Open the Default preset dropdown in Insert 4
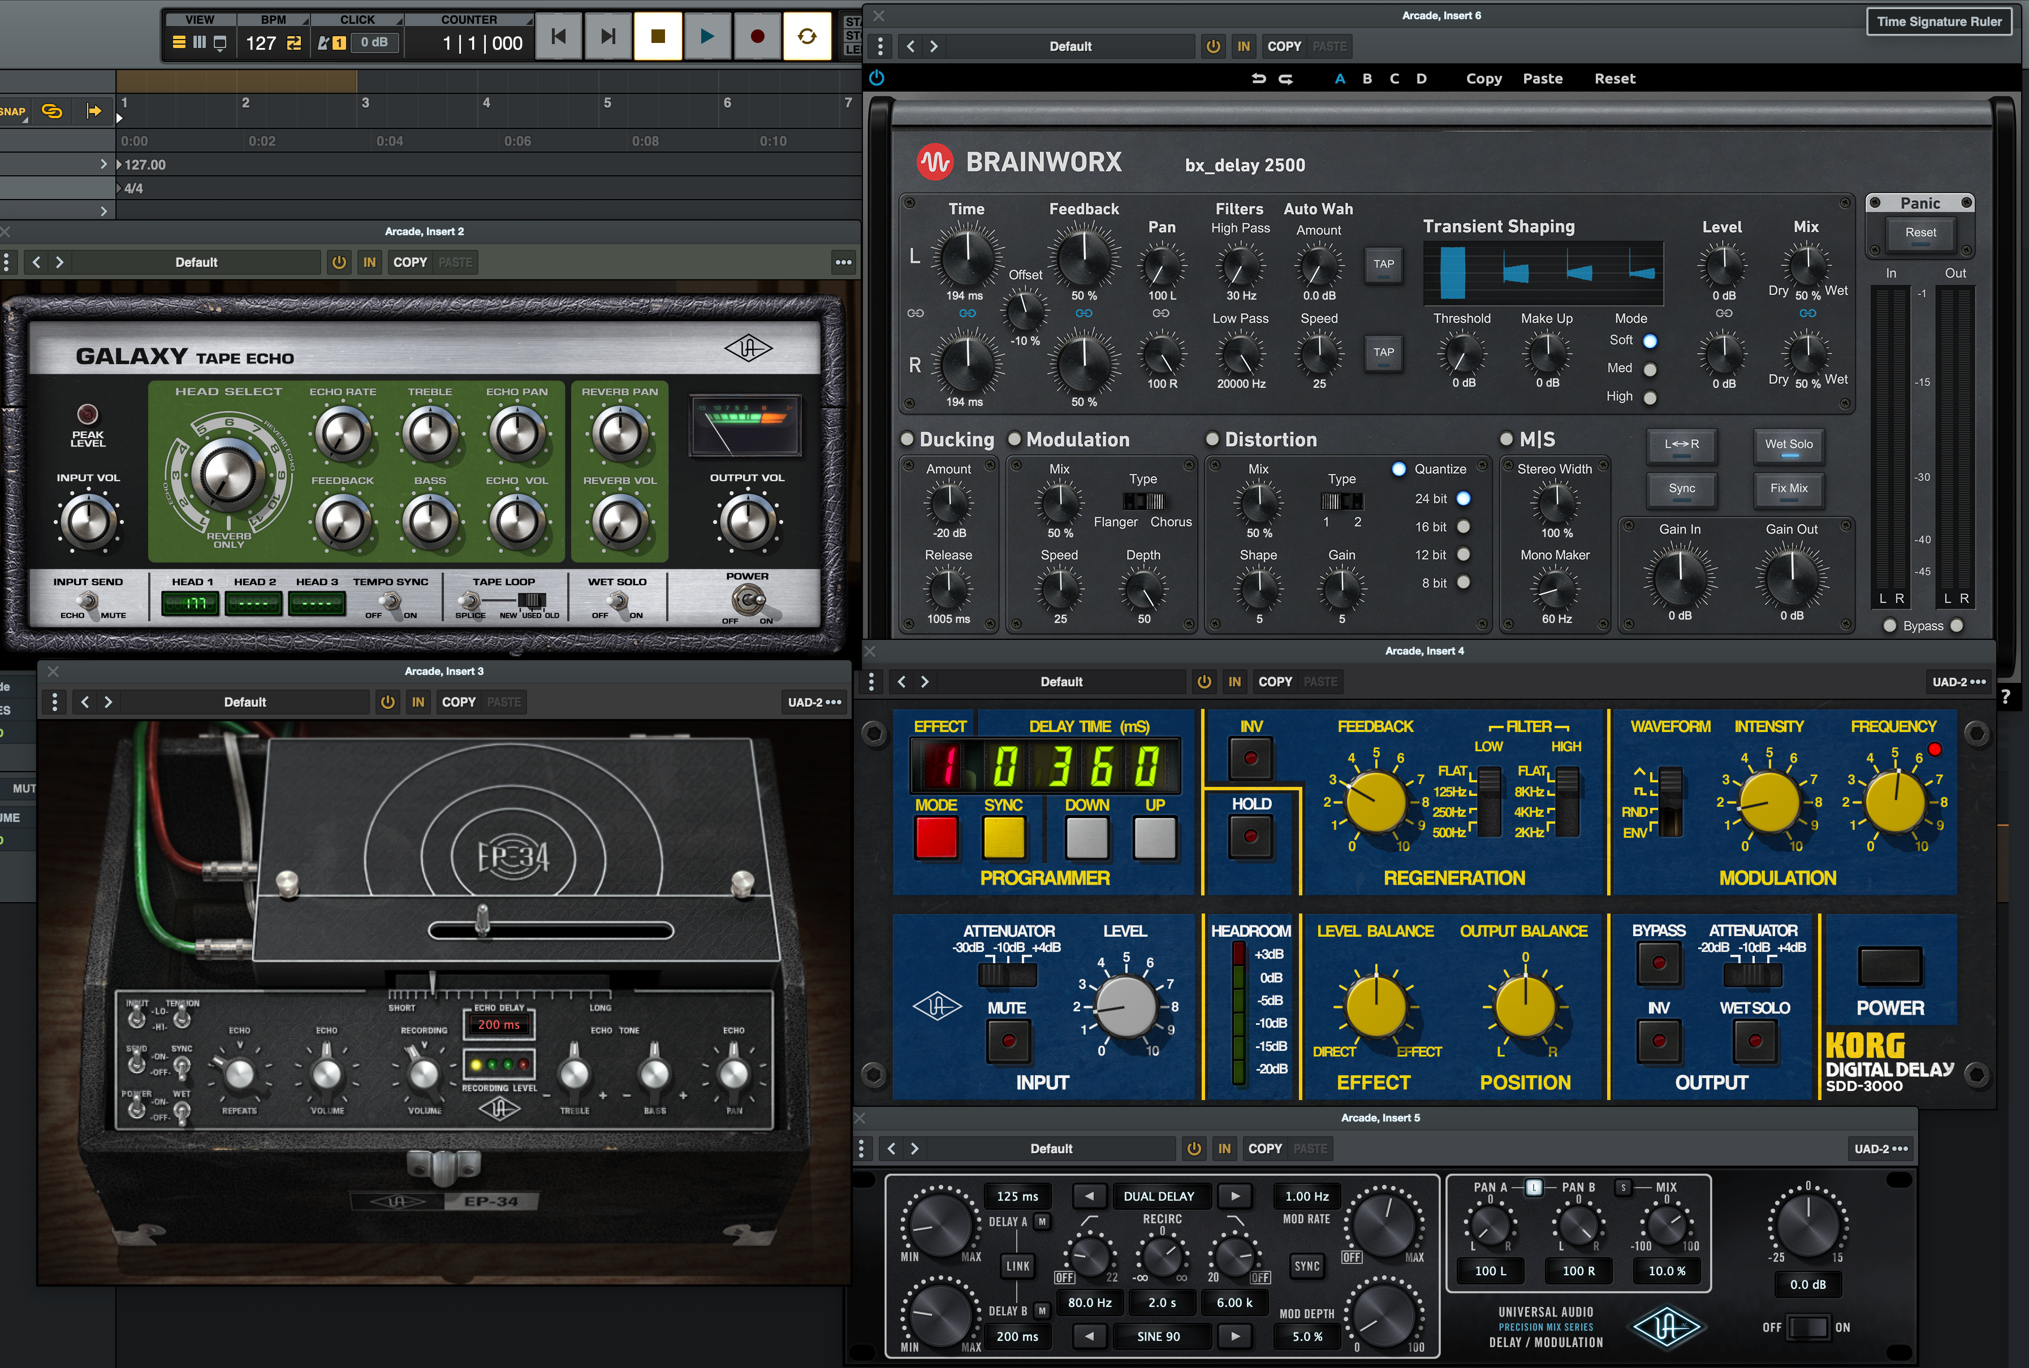The image size is (2029, 1368). click(1061, 681)
